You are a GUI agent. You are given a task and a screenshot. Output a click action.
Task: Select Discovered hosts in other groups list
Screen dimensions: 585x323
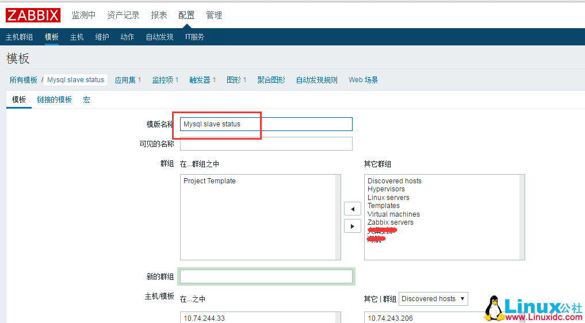(x=395, y=181)
